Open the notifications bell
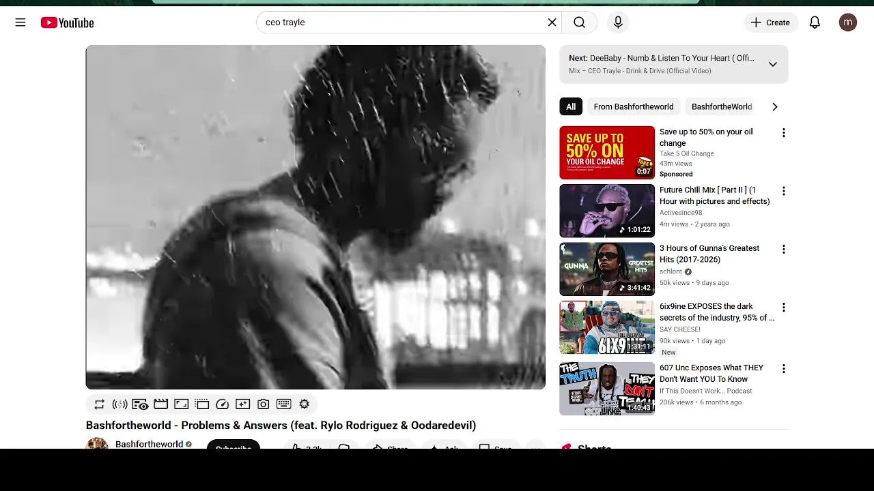 (815, 23)
